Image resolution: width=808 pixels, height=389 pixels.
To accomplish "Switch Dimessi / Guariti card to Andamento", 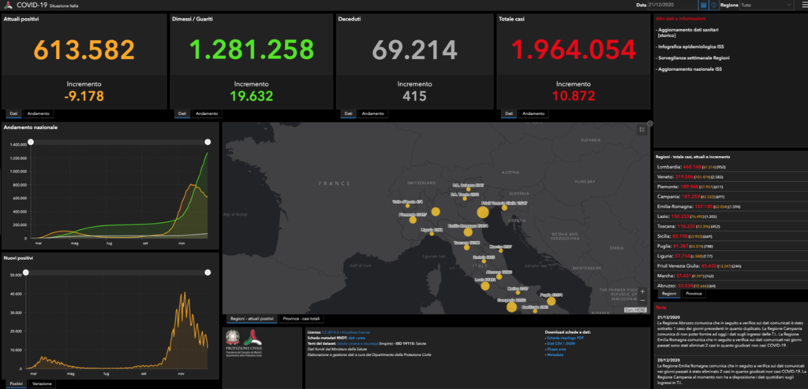I will [206, 113].
